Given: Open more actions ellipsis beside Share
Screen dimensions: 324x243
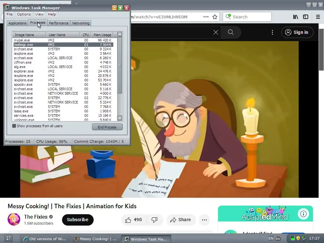Looking at the screenshot, I should tap(204, 220).
